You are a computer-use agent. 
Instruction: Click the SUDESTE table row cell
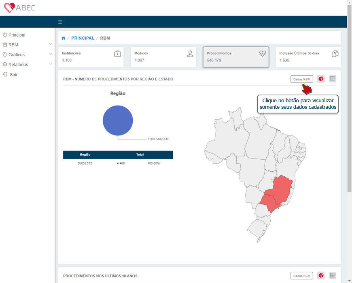pyautogui.click(x=85, y=163)
